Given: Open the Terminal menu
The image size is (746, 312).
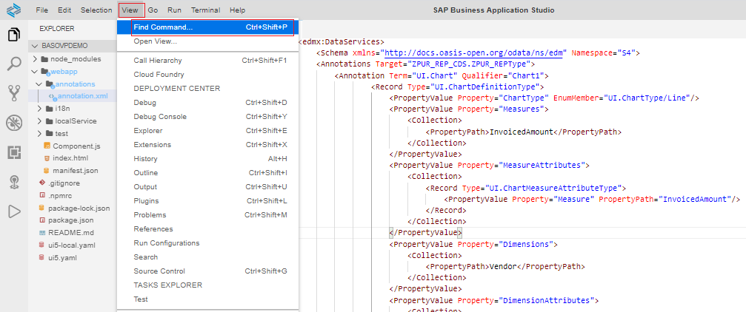Looking at the screenshot, I should [x=205, y=10].
